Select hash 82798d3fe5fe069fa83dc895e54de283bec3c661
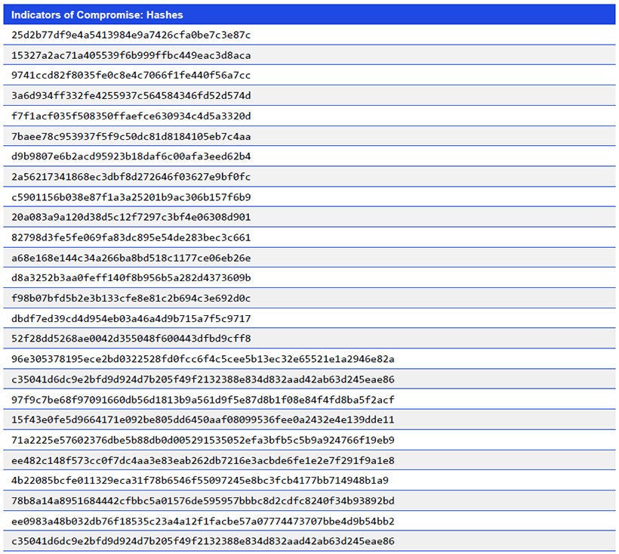 (131, 237)
